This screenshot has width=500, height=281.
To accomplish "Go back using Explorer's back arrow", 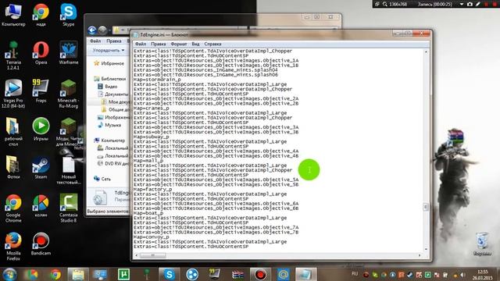I will [x=92, y=30].
